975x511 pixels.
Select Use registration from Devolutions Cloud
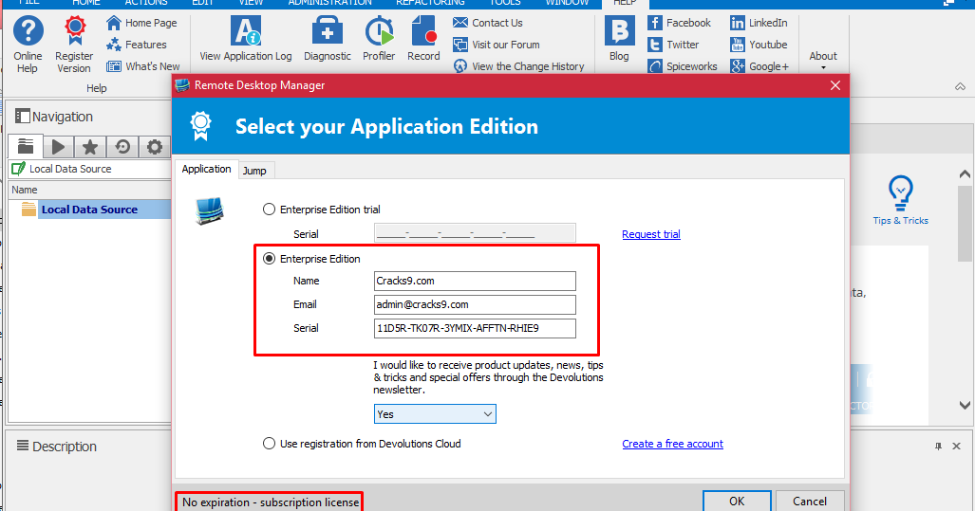coord(269,444)
